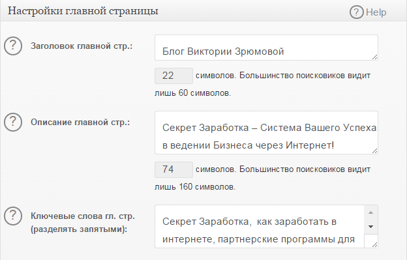Click the Help link text
This screenshot has height=260, width=407.
click(x=376, y=12)
